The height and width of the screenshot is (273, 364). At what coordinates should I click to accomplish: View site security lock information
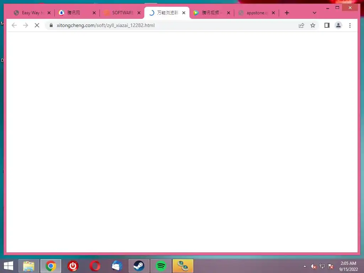coord(51,25)
